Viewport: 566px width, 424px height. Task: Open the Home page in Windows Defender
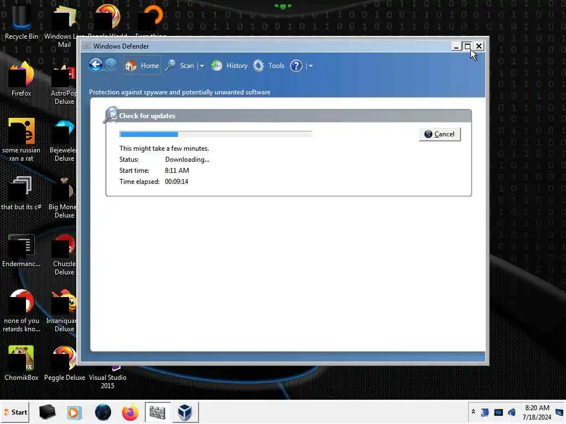click(141, 66)
